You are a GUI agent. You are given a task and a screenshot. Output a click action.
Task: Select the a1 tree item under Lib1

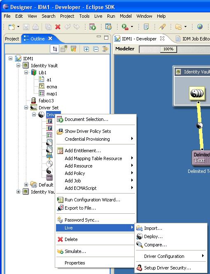click(x=49, y=80)
